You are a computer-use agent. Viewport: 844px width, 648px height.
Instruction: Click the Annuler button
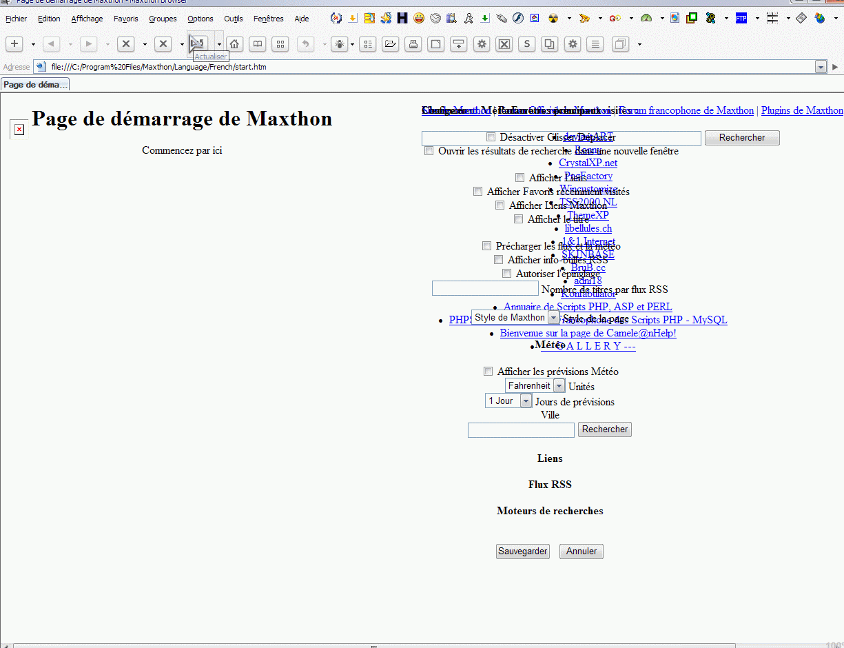581,551
